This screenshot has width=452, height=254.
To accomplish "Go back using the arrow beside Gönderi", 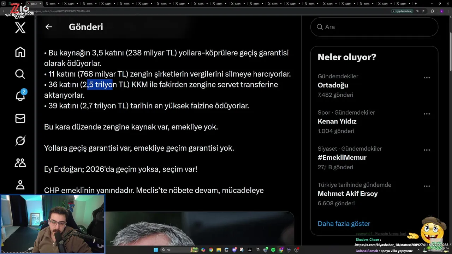I will click(49, 27).
